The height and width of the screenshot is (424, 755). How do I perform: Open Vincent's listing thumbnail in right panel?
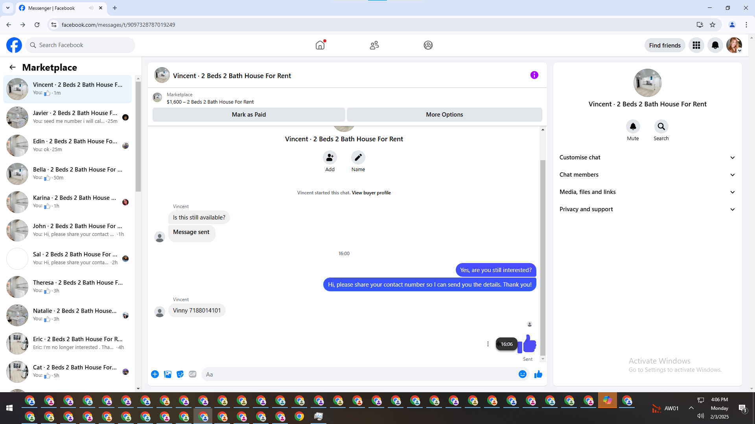pyautogui.click(x=648, y=83)
